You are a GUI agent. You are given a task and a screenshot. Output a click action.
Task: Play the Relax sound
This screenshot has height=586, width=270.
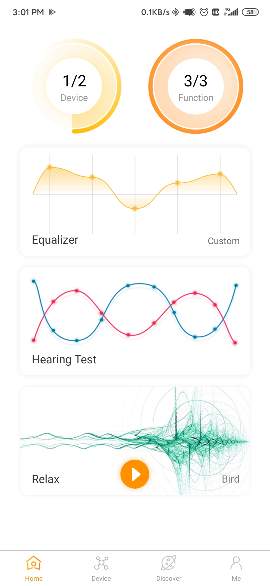pos(135,474)
